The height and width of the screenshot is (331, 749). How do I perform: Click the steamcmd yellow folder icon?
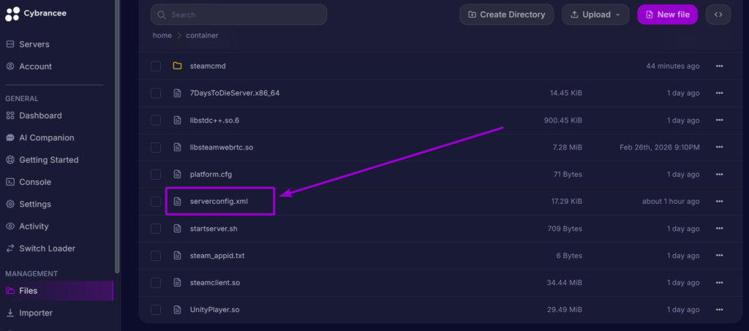coord(177,66)
